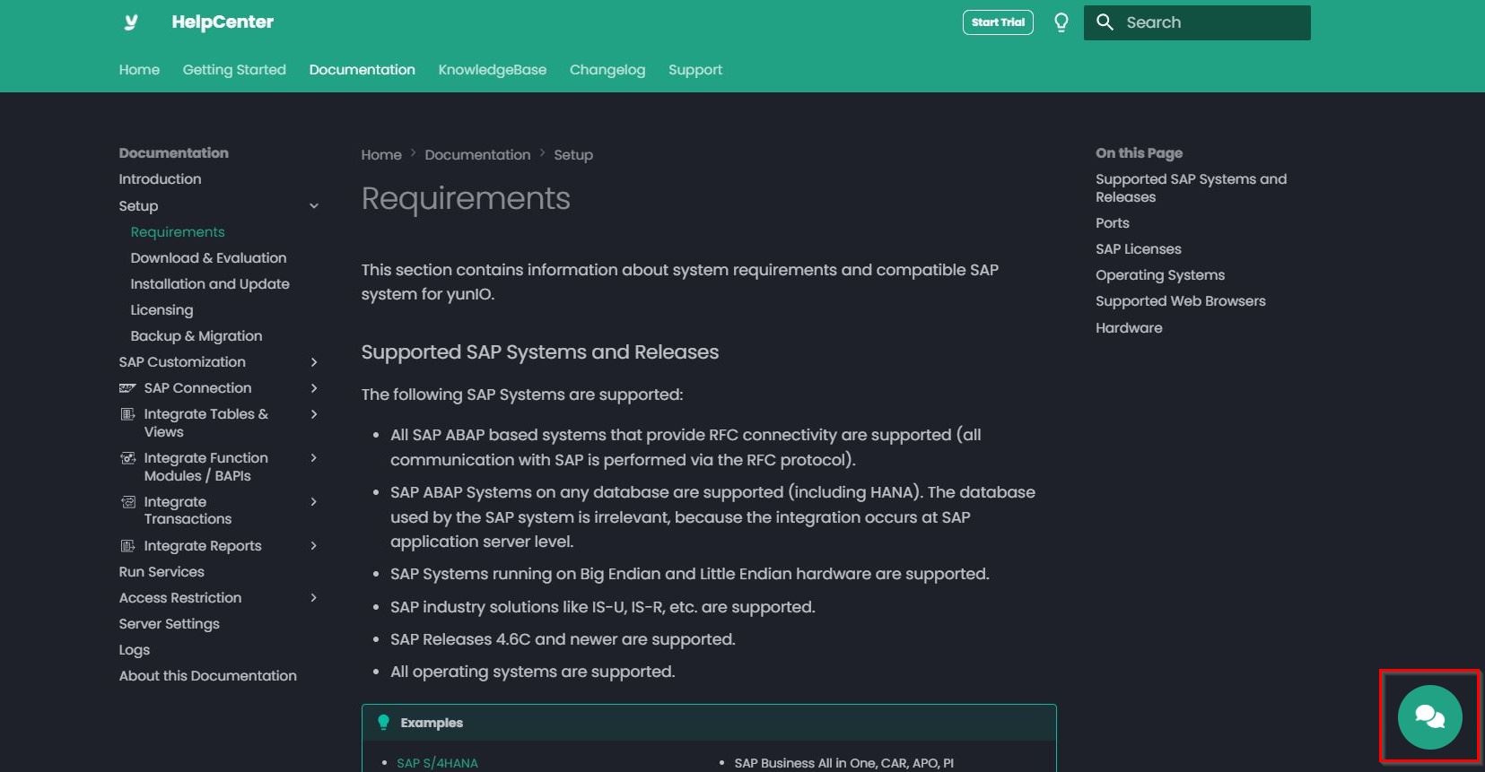1485x772 pixels.
Task: Click the Integrate Transactions icon
Action: 127,502
